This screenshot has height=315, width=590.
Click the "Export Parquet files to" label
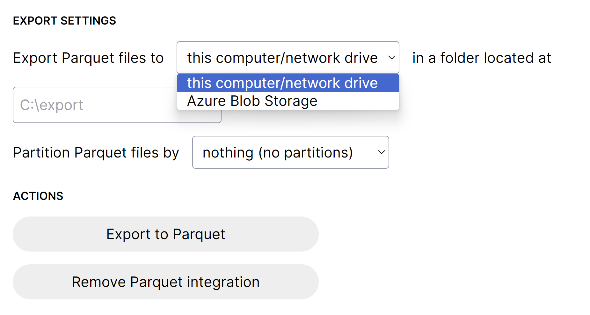88,58
